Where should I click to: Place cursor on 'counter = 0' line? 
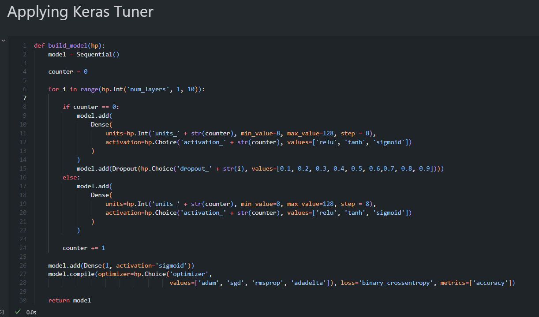click(68, 71)
